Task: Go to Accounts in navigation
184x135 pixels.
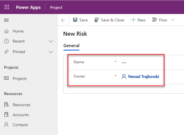Action: point(21,115)
